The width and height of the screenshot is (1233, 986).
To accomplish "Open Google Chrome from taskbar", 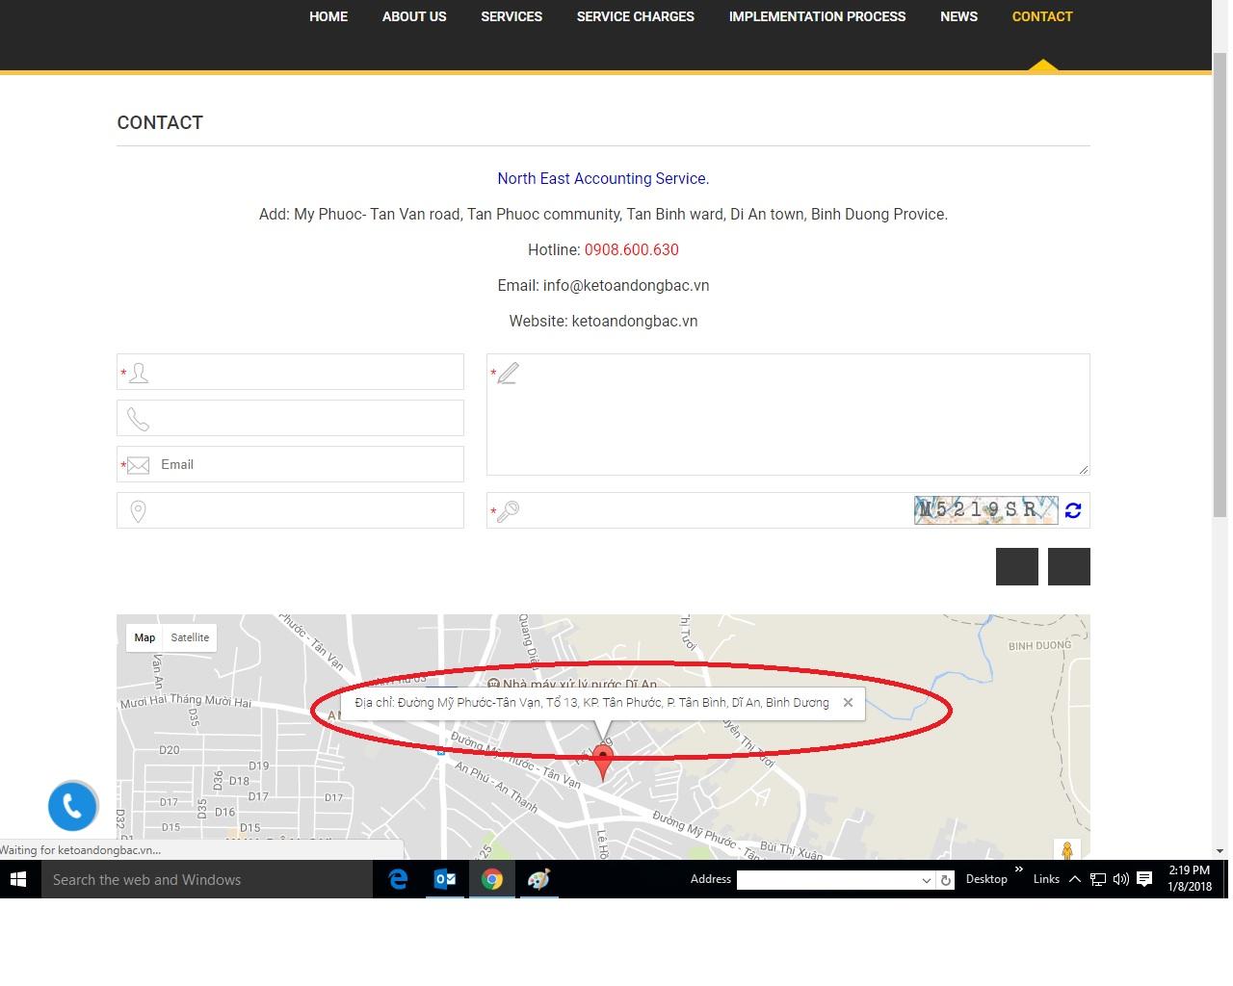I will 492,879.
